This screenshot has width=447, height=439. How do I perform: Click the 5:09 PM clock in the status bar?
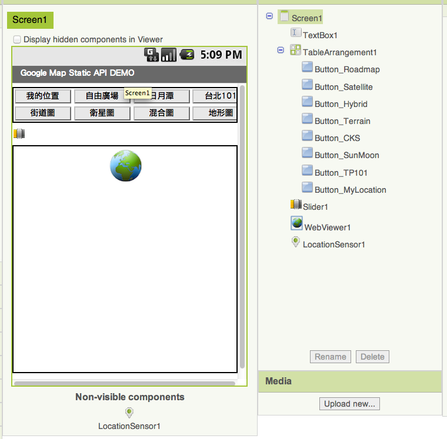coord(221,55)
